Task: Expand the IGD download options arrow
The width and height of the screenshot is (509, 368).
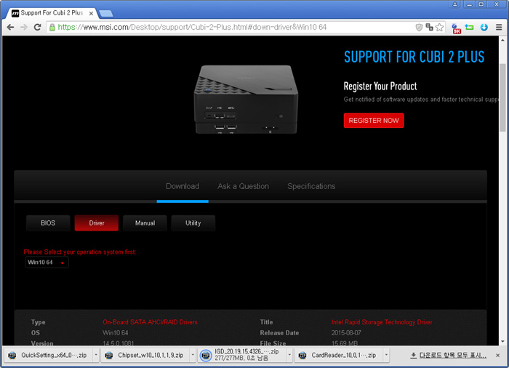Action: [289, 356]
